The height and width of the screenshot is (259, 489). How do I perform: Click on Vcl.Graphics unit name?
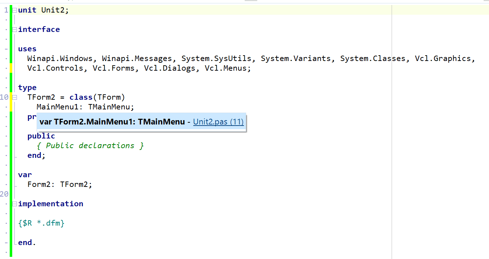point(443,58)
